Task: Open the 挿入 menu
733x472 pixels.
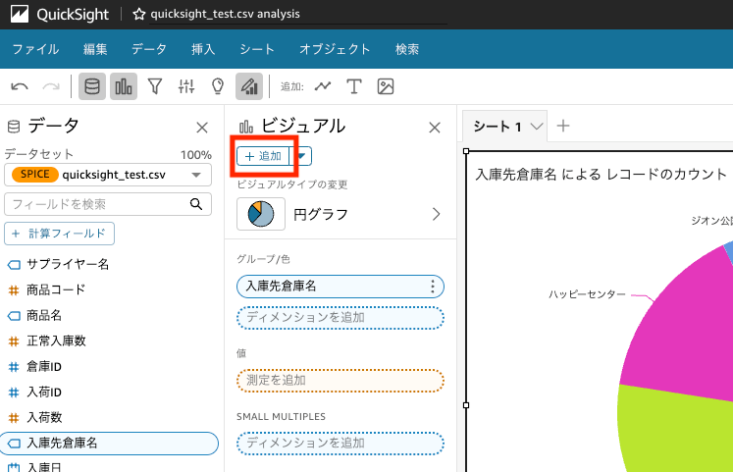Action: (203, 49)
